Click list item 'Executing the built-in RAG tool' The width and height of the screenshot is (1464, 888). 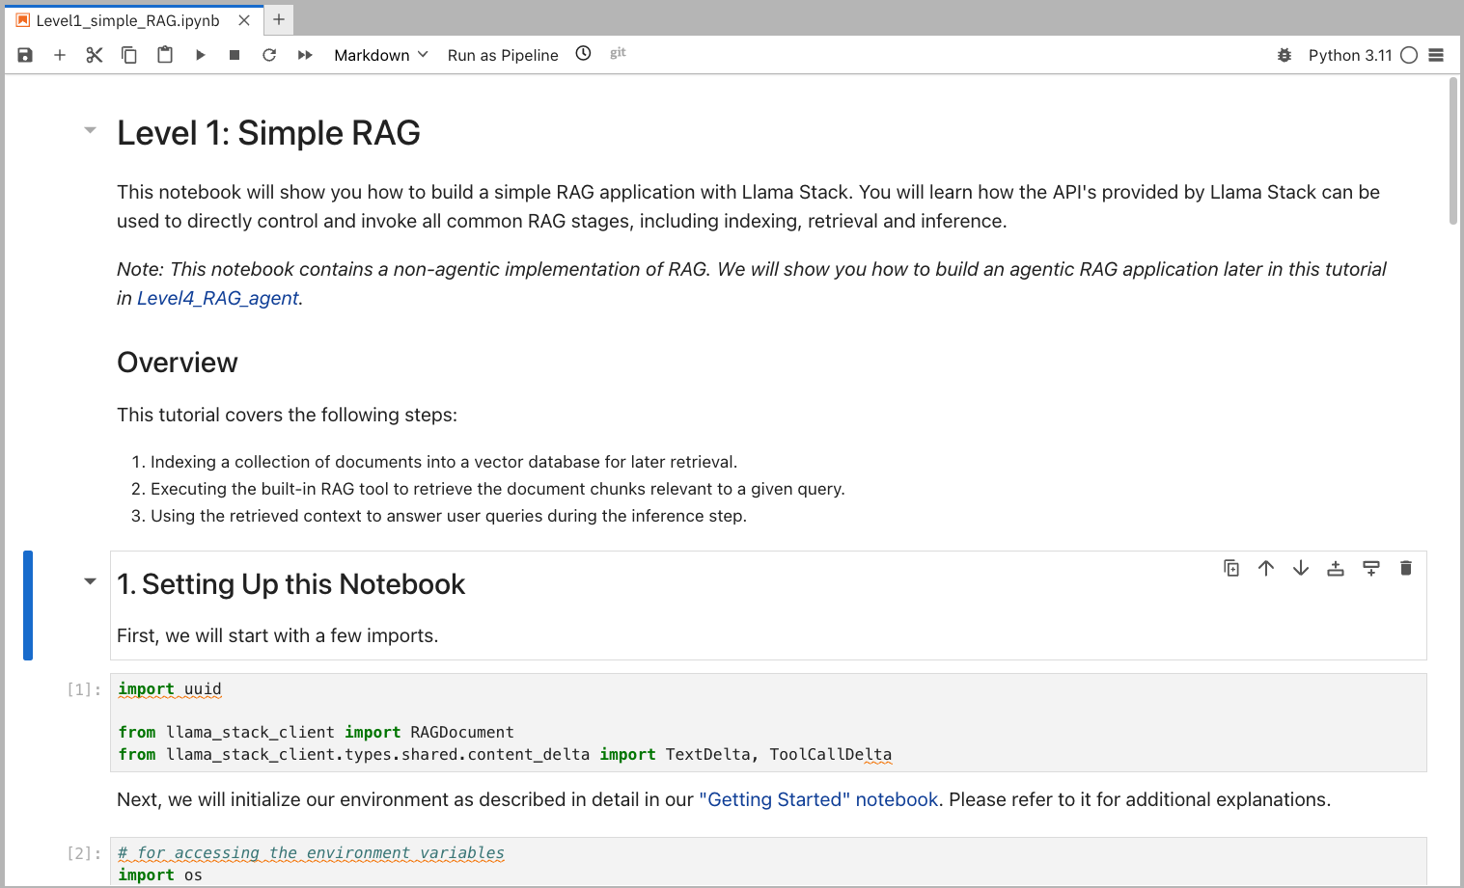[498, 489]
